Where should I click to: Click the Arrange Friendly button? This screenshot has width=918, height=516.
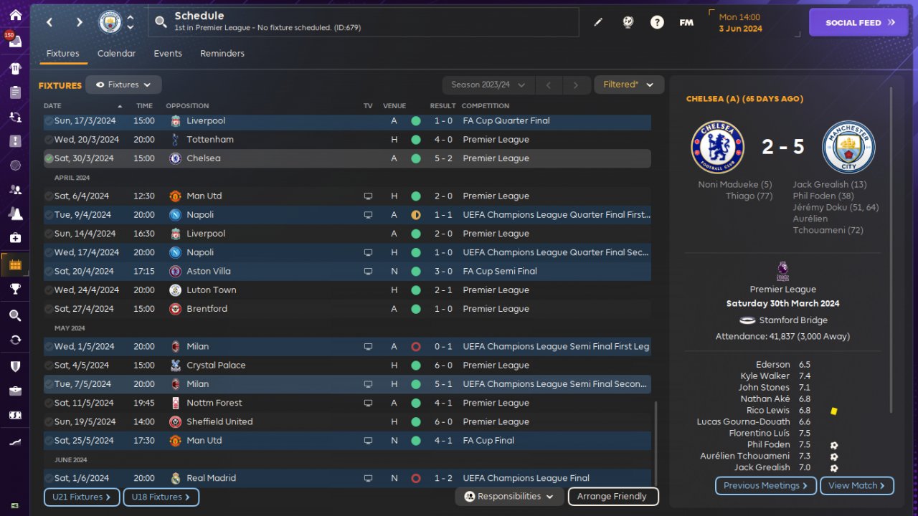tap(612, 496)
